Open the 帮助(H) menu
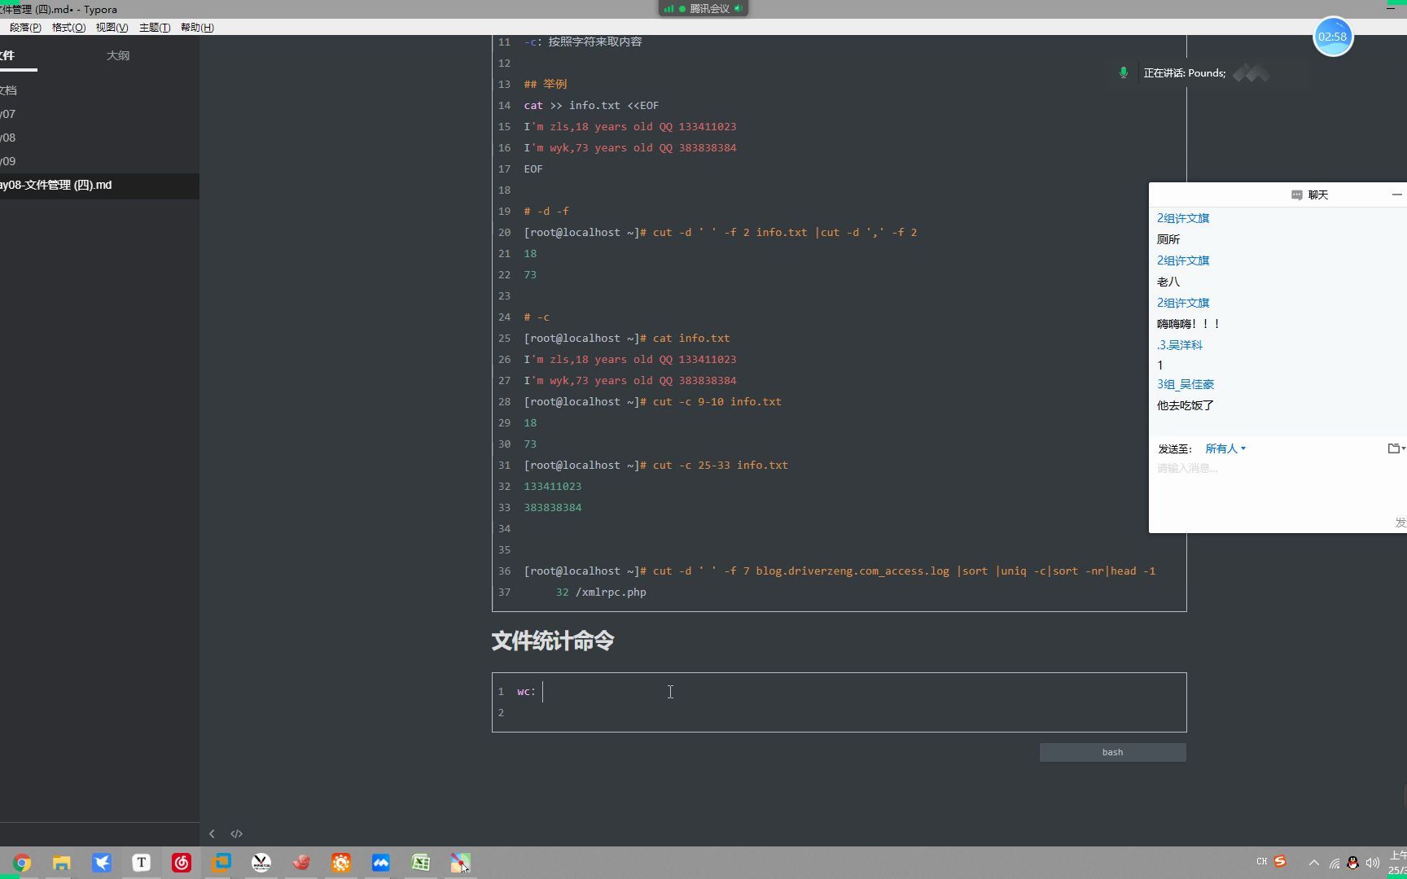 click(197, 28)
